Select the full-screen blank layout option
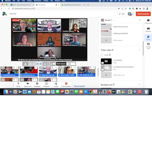The width and height of the screenshot is (152, 152). pyautogui.click(x=73, y=64)
